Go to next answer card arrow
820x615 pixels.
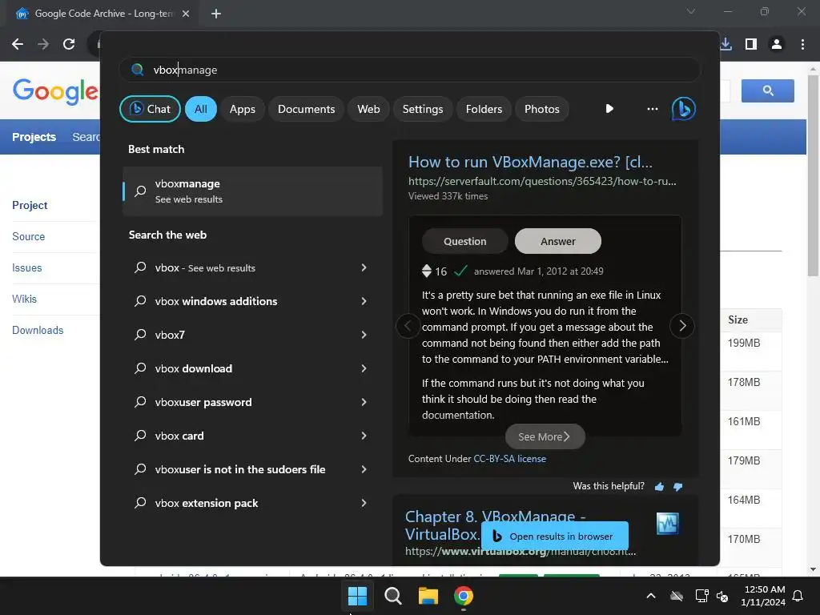pos(682,326)
